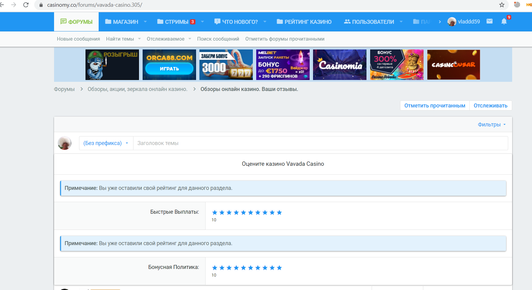532x290 pixels.
Task: Go forward with browser forward arrow
Action: (13, 5)
